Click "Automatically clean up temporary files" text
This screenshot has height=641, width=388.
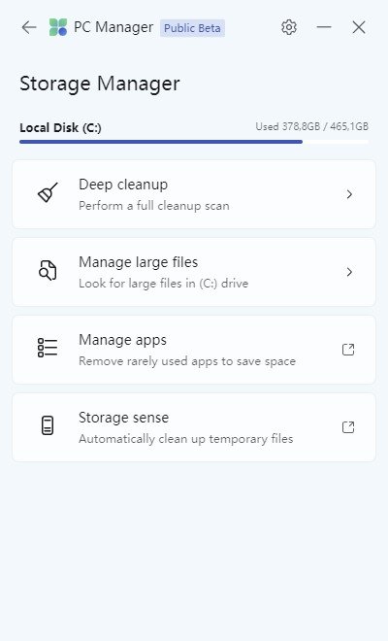pyautogui.click(x=186, y=439)
